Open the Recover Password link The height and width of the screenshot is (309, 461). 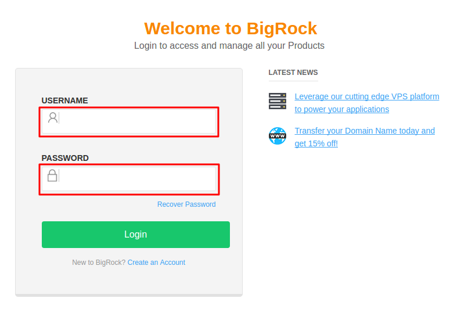186,204
